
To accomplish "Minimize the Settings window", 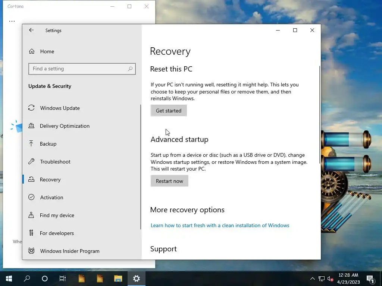I will tap(278, 30).
